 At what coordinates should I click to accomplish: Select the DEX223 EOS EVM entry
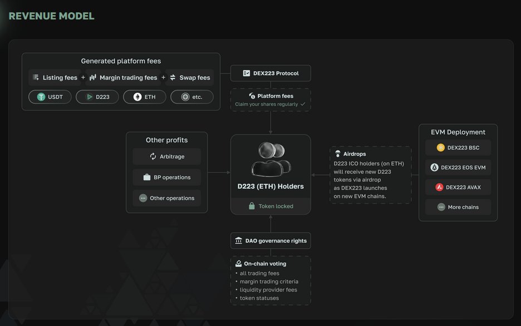[458, 167]
